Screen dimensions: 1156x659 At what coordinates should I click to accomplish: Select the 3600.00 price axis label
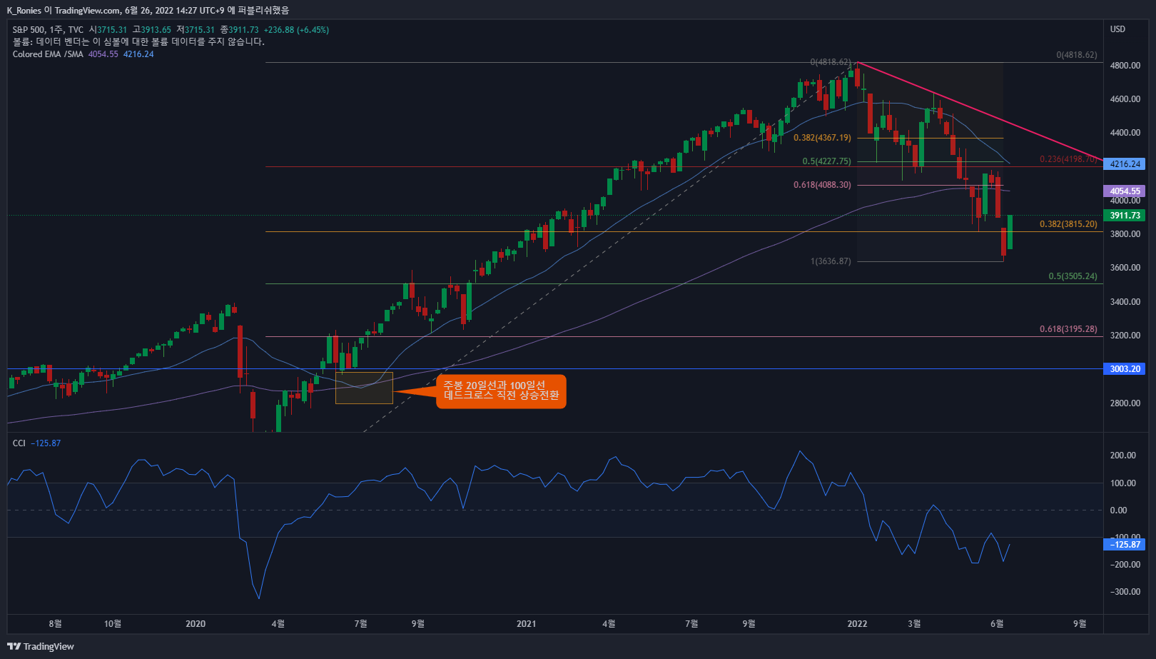click(1125, 268)
